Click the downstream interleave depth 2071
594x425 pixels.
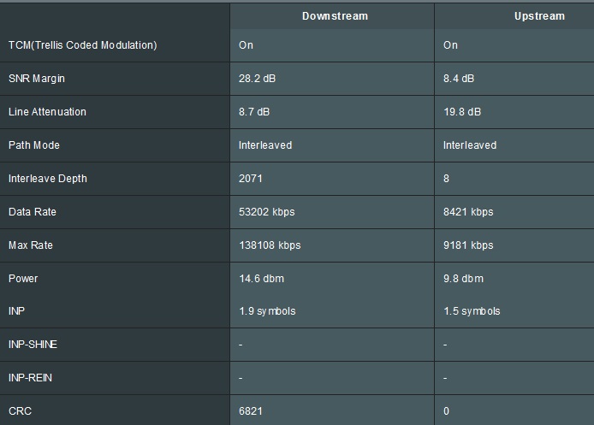[251, 178]
